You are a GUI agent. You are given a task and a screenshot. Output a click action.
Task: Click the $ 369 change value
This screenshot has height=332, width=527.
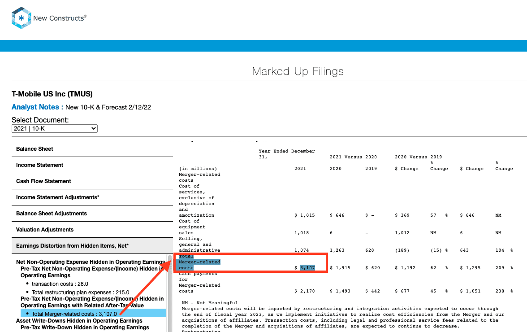402,215
